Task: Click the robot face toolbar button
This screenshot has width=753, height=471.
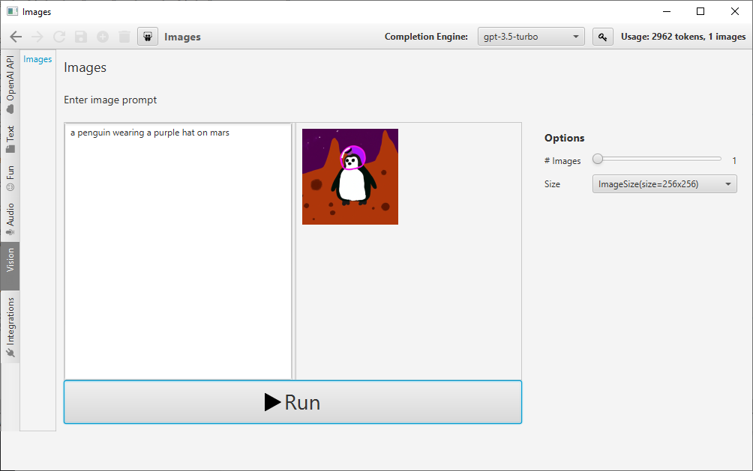Action: [148, 37]
